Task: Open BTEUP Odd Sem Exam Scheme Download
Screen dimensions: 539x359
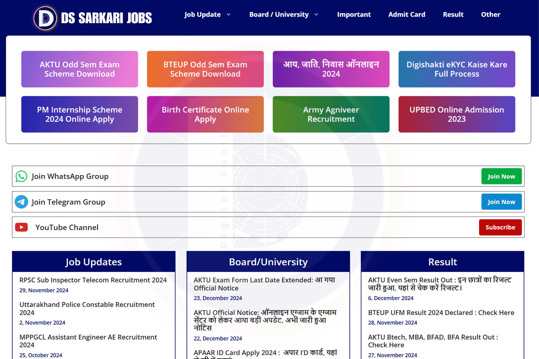Action: tap(205, 69)
